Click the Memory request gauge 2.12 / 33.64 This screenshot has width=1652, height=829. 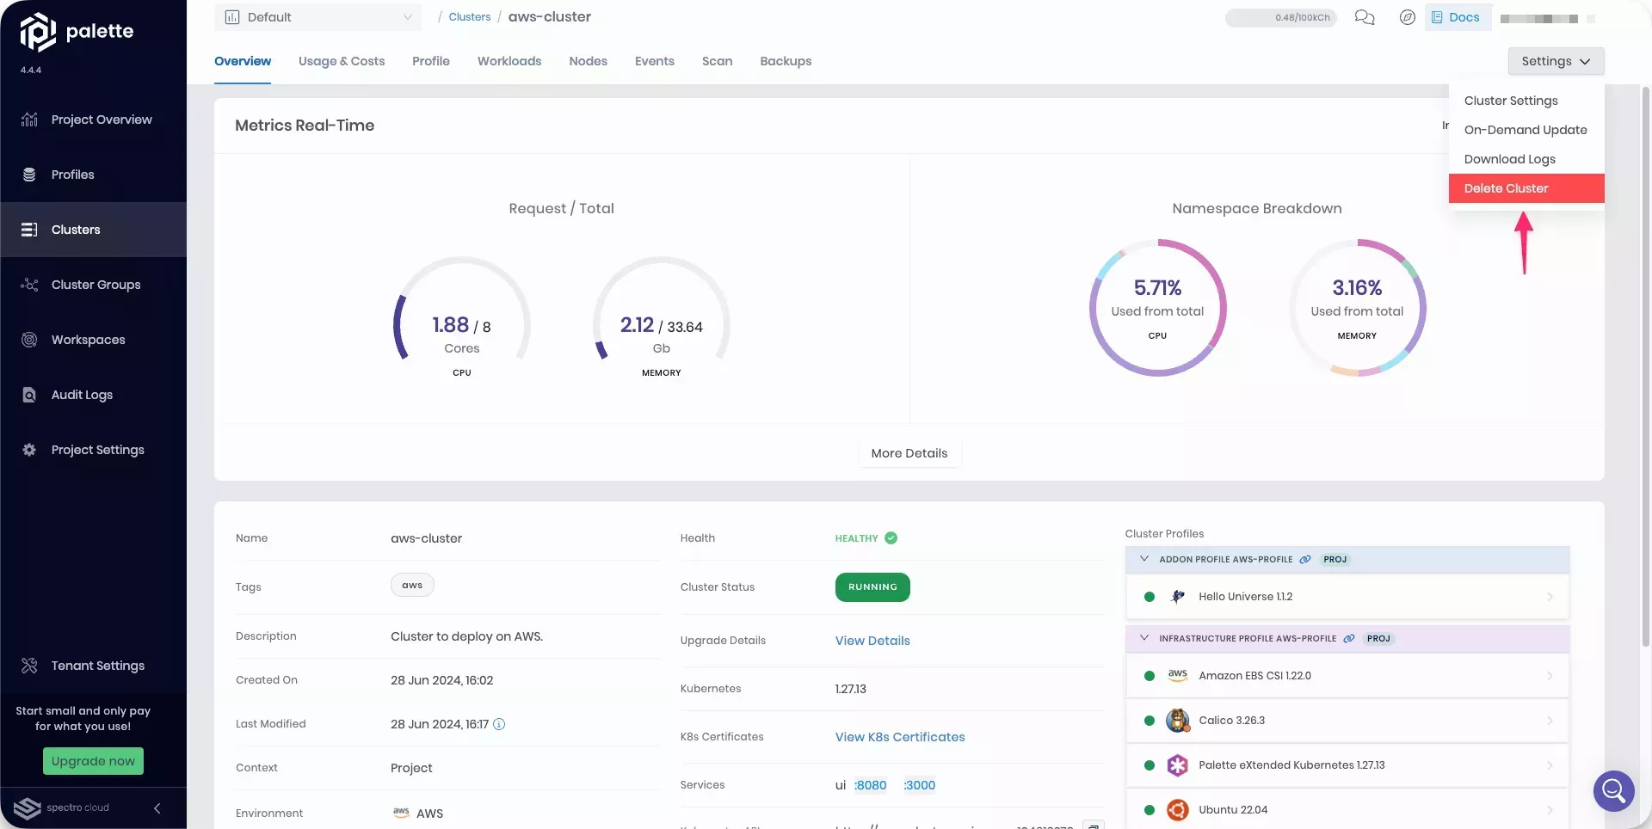[x=662, y=318]
